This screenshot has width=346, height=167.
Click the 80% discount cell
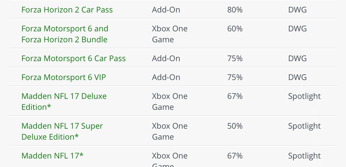[x=235, y=10]
